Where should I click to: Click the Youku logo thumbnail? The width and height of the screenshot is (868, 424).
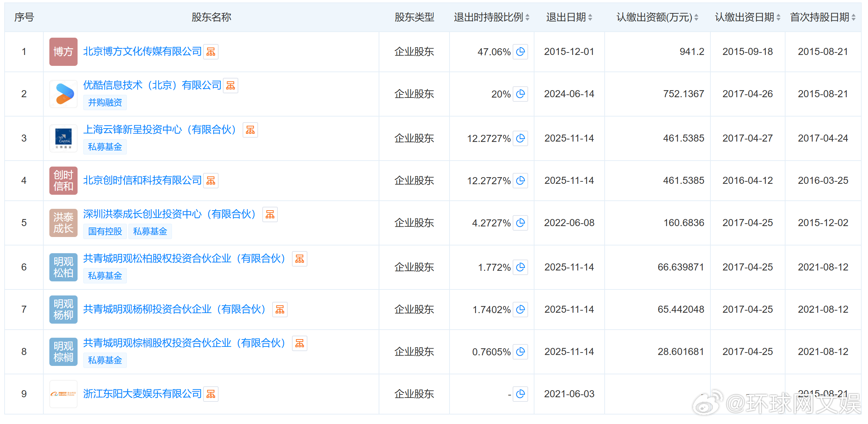[63, 94]
